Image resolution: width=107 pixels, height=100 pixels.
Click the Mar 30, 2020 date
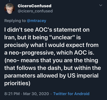pyautogui.click(x=36, y=94)
